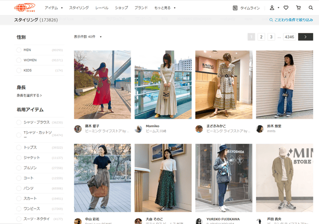Click the BEAMS globe logo

24,7
